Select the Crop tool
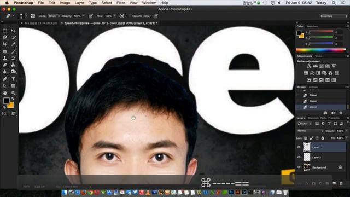Image resolution: width=350 pixels, height=197 pixels. coord(5,44)
